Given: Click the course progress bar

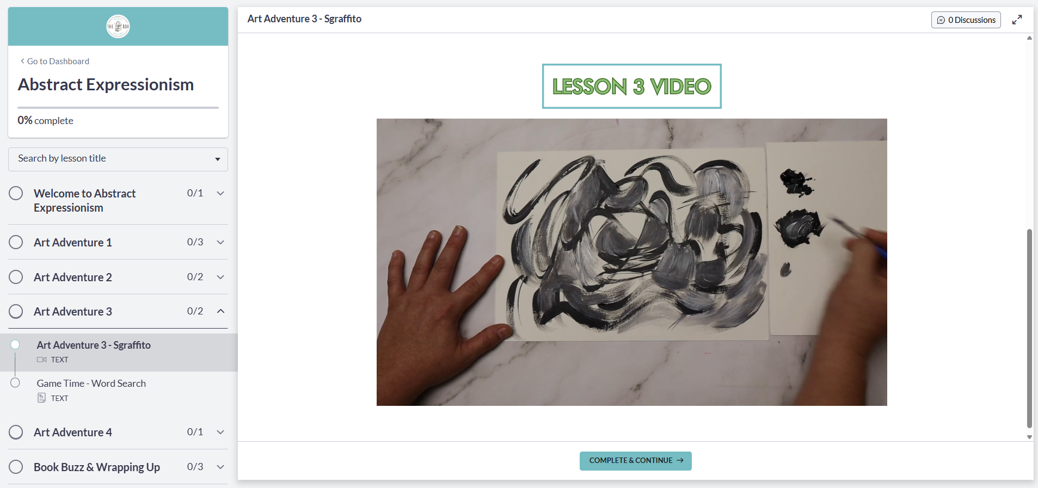Looking at the screenshot, I should (x=118, y=108).
